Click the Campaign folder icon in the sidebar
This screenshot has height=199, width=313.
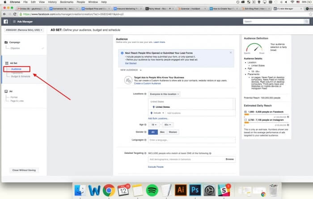6,42
